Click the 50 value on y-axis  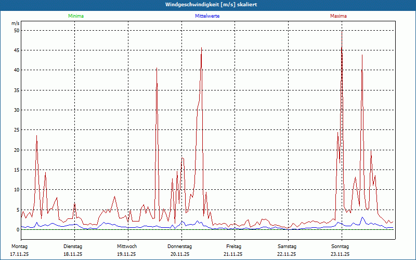[x=16, y=31]
